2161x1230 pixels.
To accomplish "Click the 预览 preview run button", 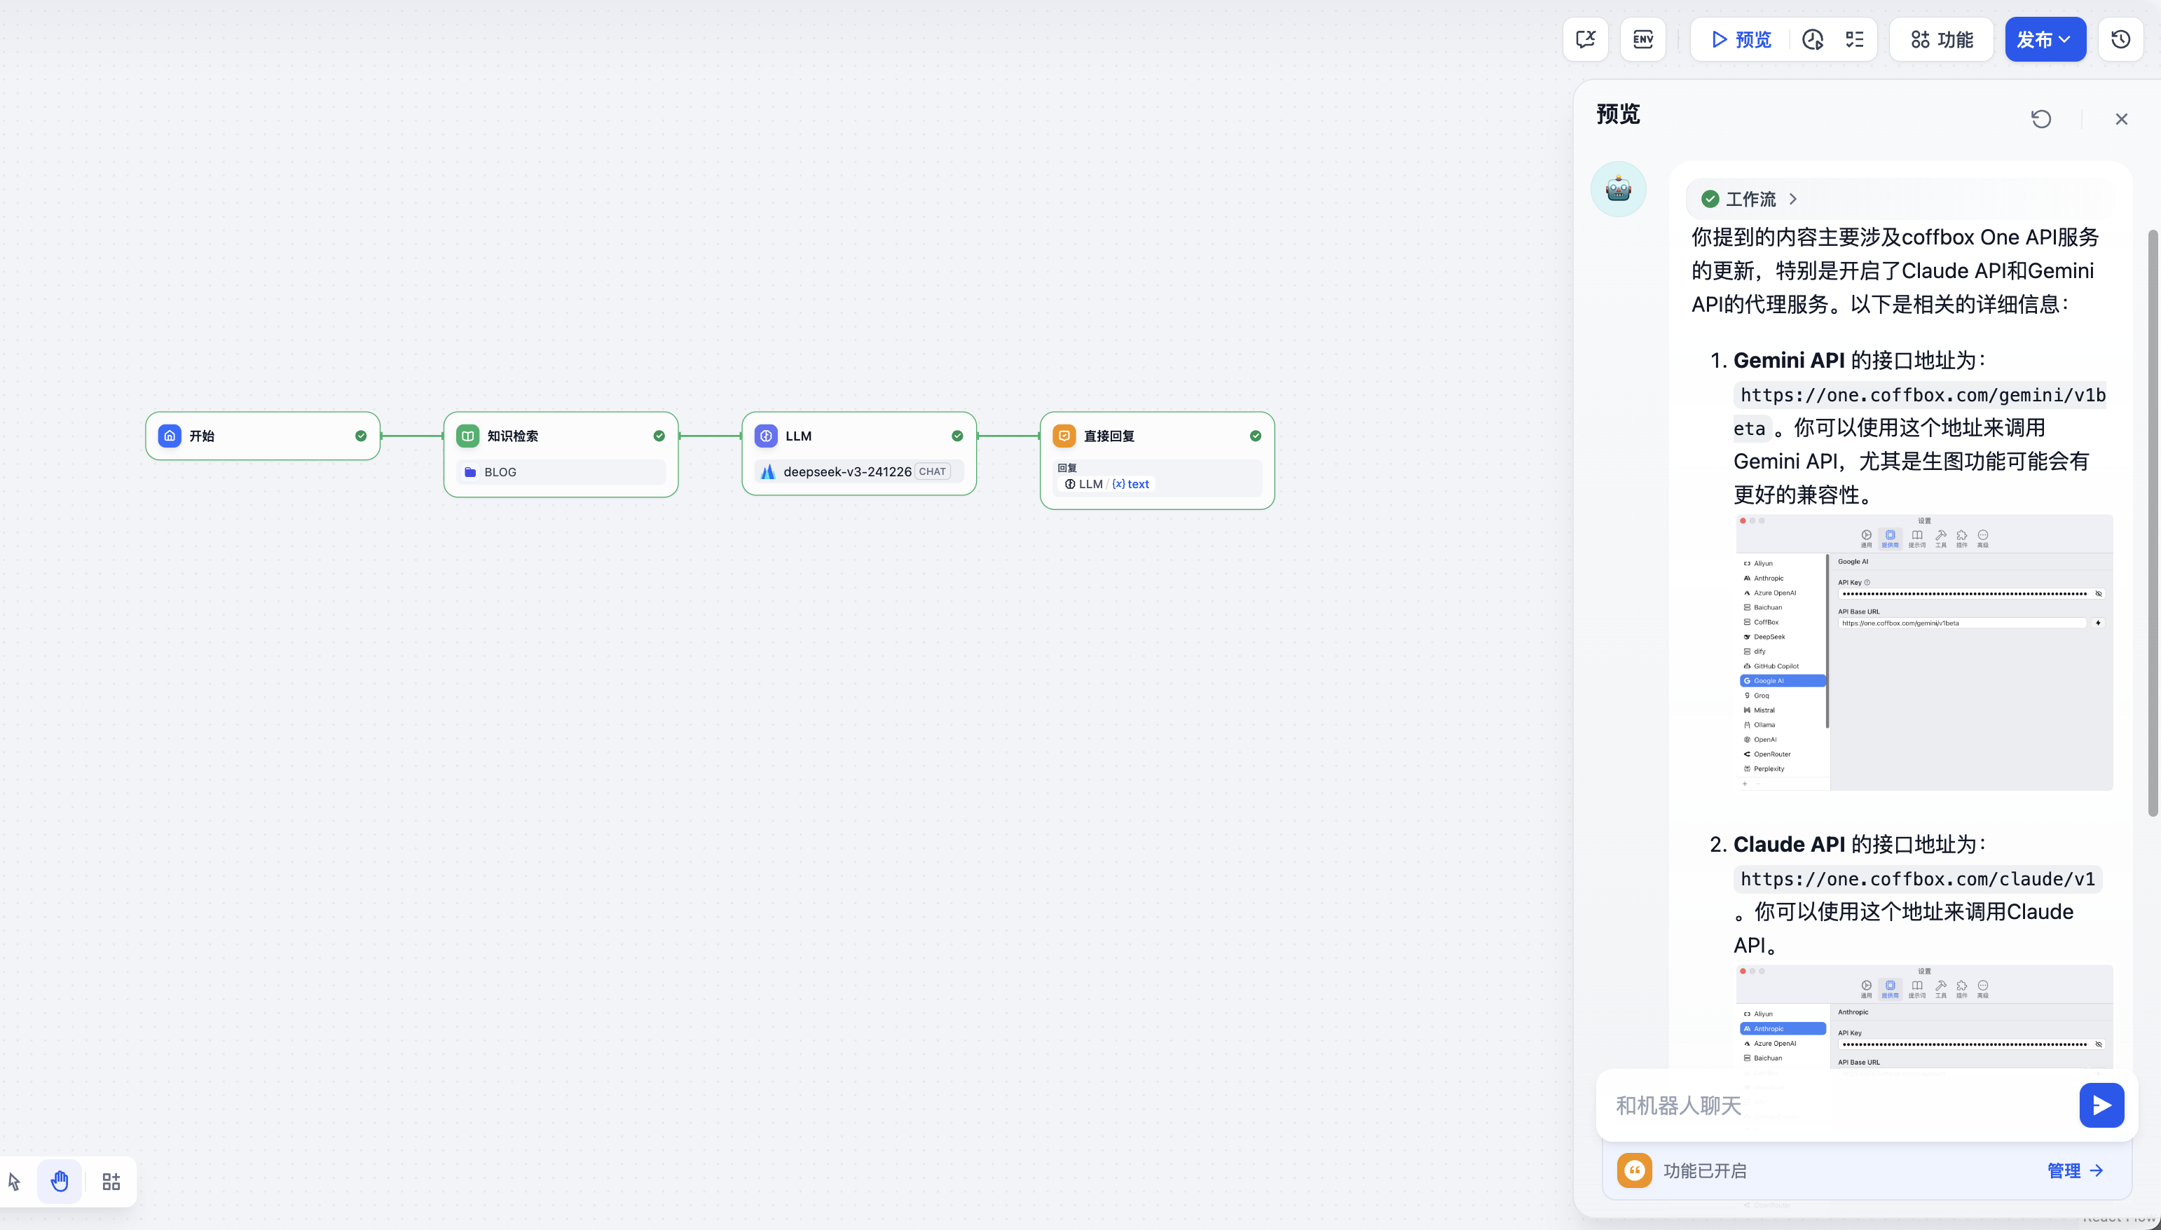I will click(1741, 40).
